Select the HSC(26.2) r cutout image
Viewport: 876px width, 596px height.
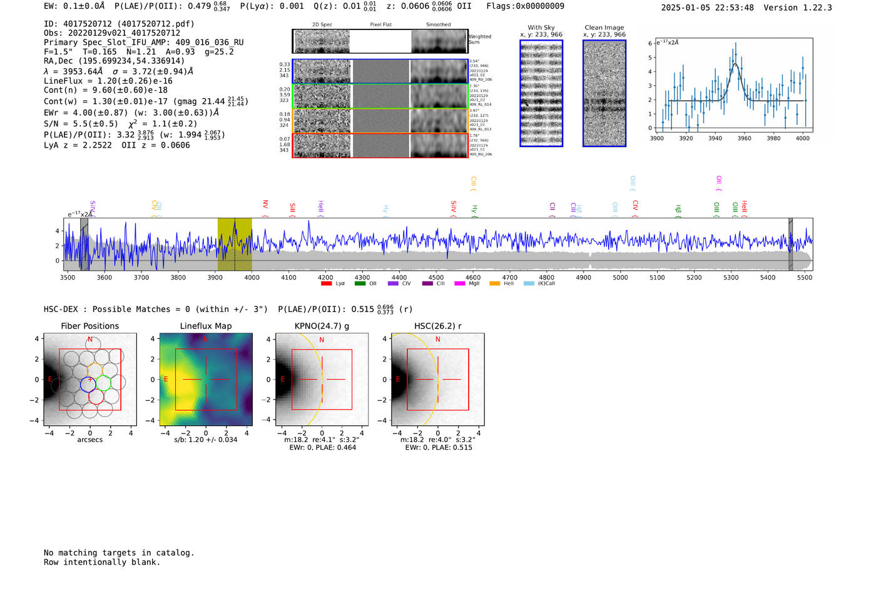coord(437,379)
